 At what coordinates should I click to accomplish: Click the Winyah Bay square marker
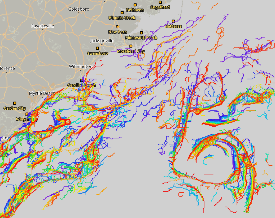click(x=27, y=114)
